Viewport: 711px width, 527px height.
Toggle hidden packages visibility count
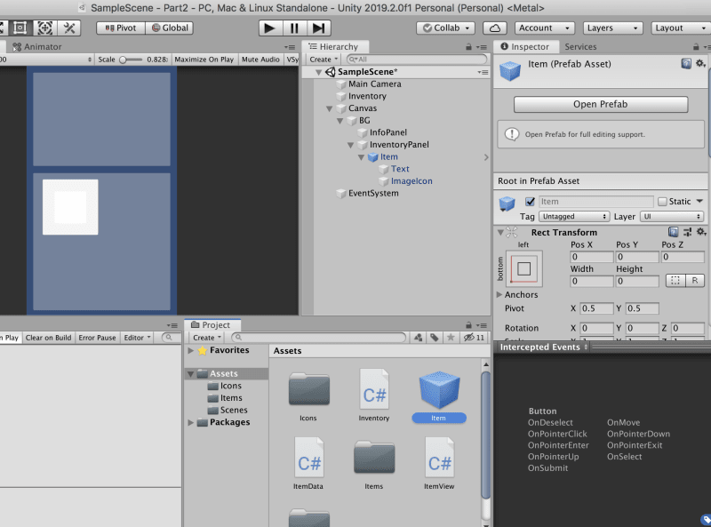coord(474,338)
